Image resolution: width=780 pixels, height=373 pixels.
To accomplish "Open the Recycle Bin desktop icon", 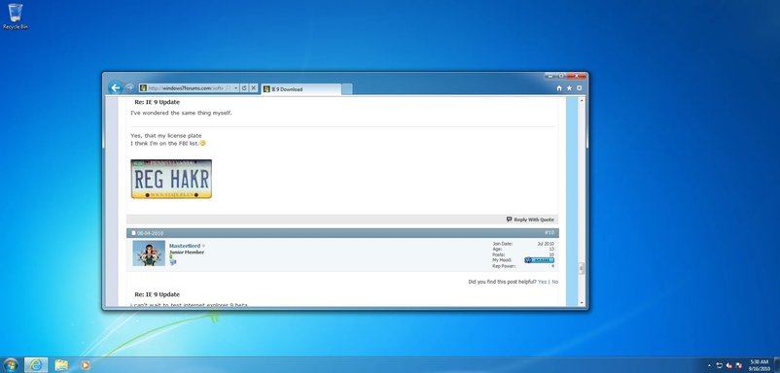I will point(16,17).
